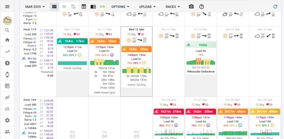Image resolution: width=284 pixels, height=139 pixels.
Task: Click the Mon 10 Mar feel smiley
Action: point(80,55)
